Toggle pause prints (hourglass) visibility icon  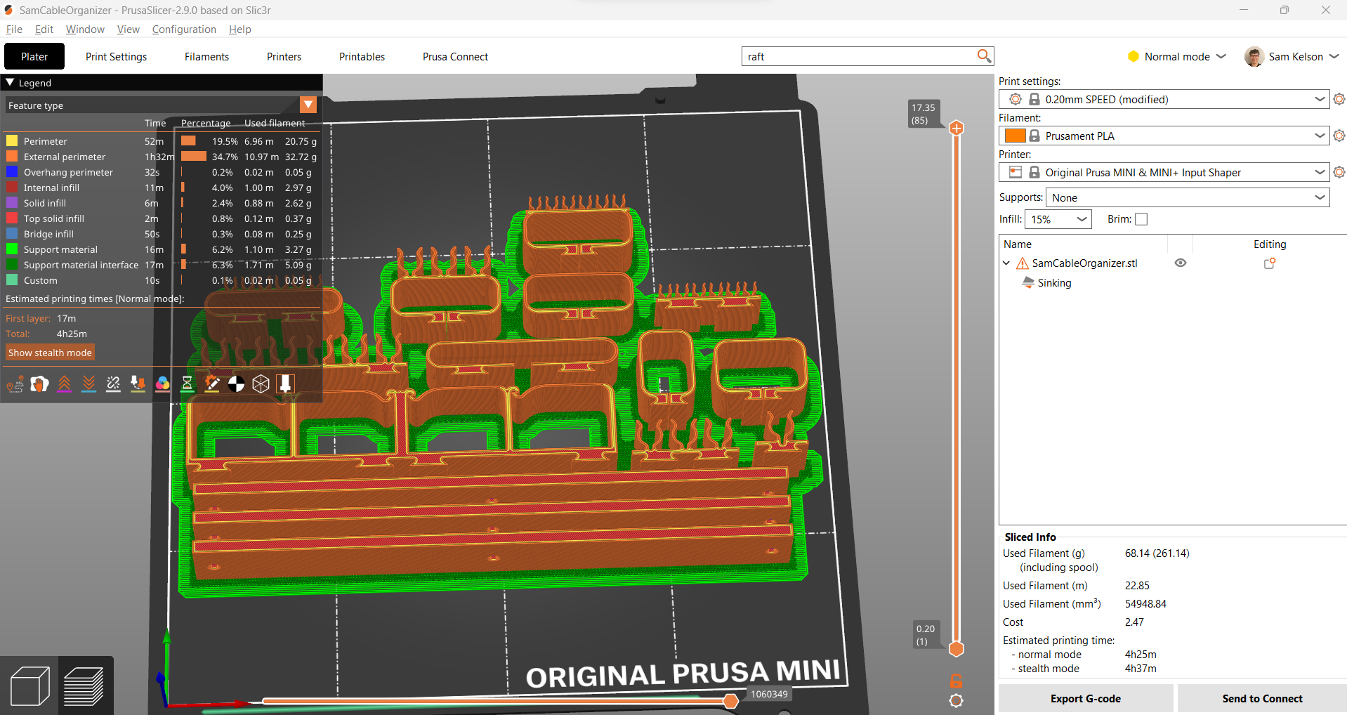coord(188,383)
